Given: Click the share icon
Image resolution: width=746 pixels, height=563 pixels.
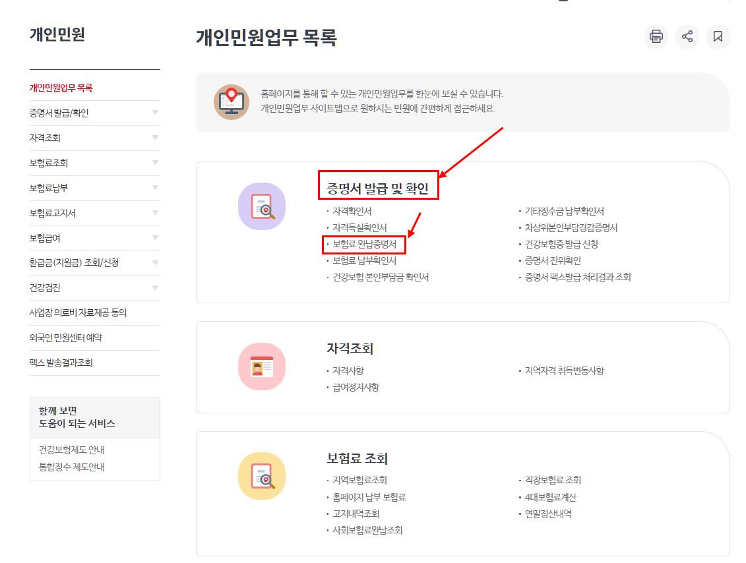Looking at the screenshot, I should (x=687, y=37).
